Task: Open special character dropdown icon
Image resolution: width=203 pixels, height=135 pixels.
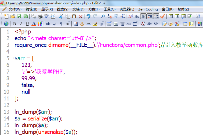Action: (101, 24)
